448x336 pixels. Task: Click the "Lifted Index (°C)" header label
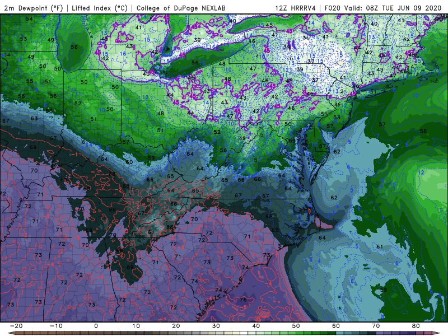coord(100,8)
